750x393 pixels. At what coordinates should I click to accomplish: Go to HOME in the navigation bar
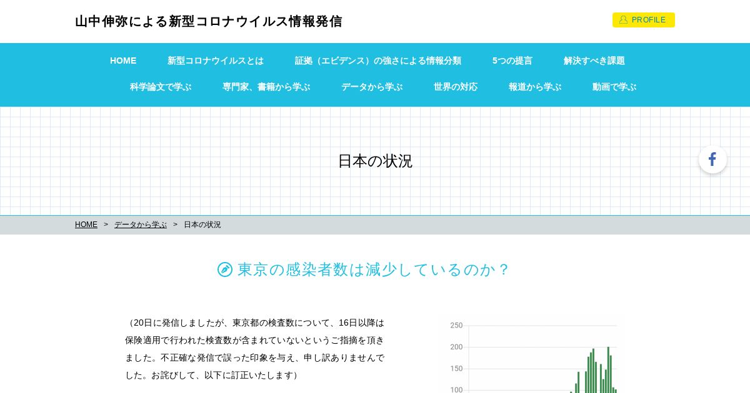[x=123, y=61]
